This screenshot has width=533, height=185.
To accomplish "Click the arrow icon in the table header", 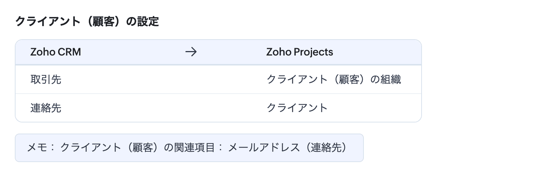I will [191, 52].
